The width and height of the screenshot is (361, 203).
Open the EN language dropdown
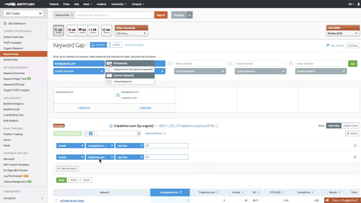(x=351, y=4)
